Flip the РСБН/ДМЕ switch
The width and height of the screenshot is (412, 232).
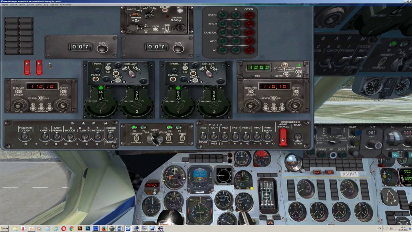pyautogui.click(x=182, y=138)
